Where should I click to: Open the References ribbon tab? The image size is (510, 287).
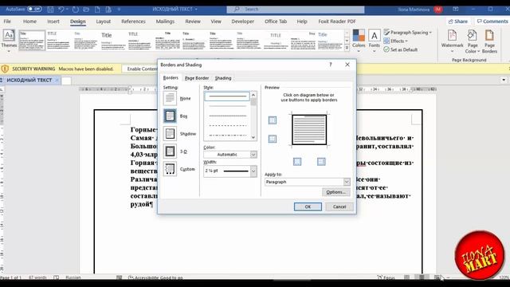click(x=133, y=22)
